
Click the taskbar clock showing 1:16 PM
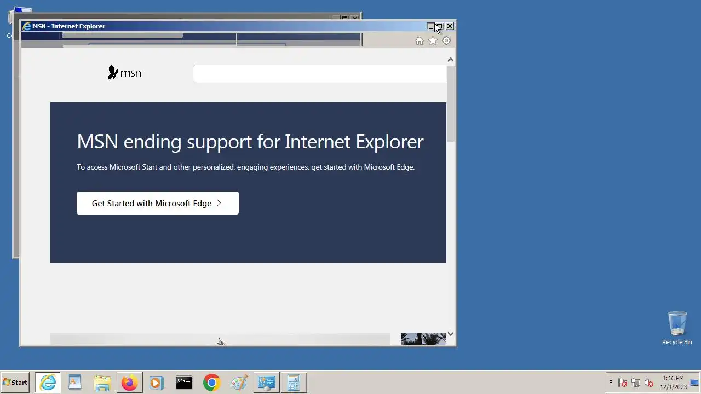pyautogui.click(x=673, y=383)
